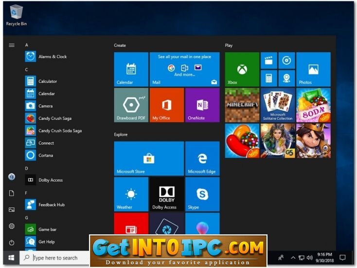Screen dimensions: 357x268
Task: Open Pictures from Start sidebar
Action: 12,210
